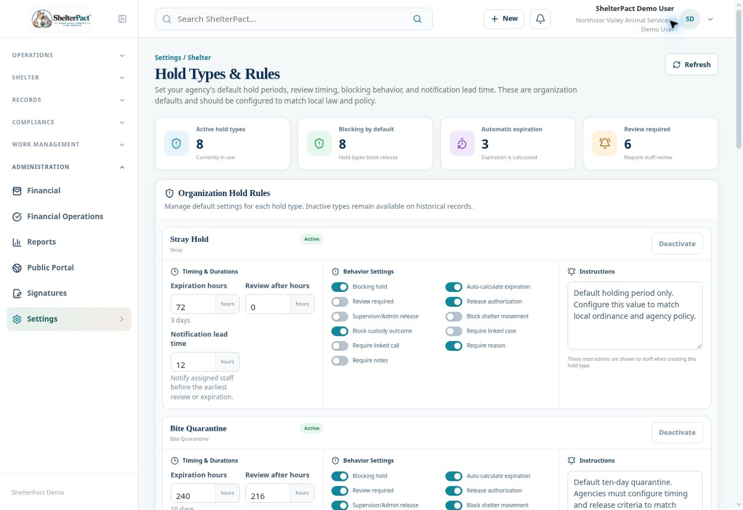The width and height of the screenshot is (743, 510).
Task: Click the Blocking by default shield icon
Action: pos(319,144)
